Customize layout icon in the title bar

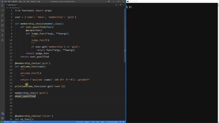click(109, 1)
